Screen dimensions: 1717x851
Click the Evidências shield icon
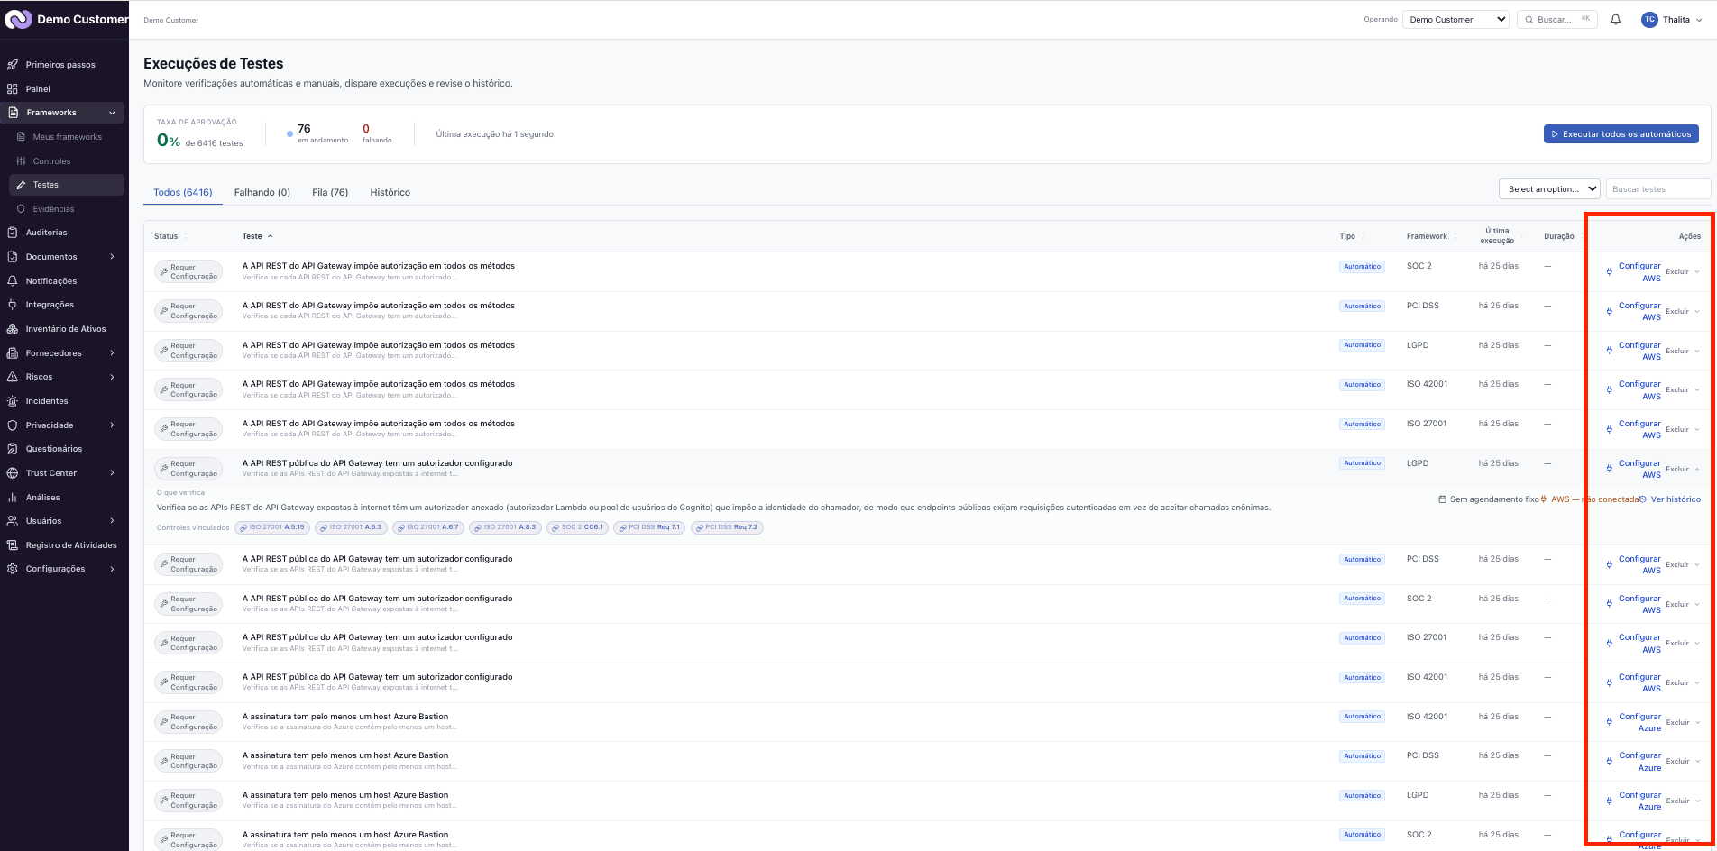(x=22, y=209)
